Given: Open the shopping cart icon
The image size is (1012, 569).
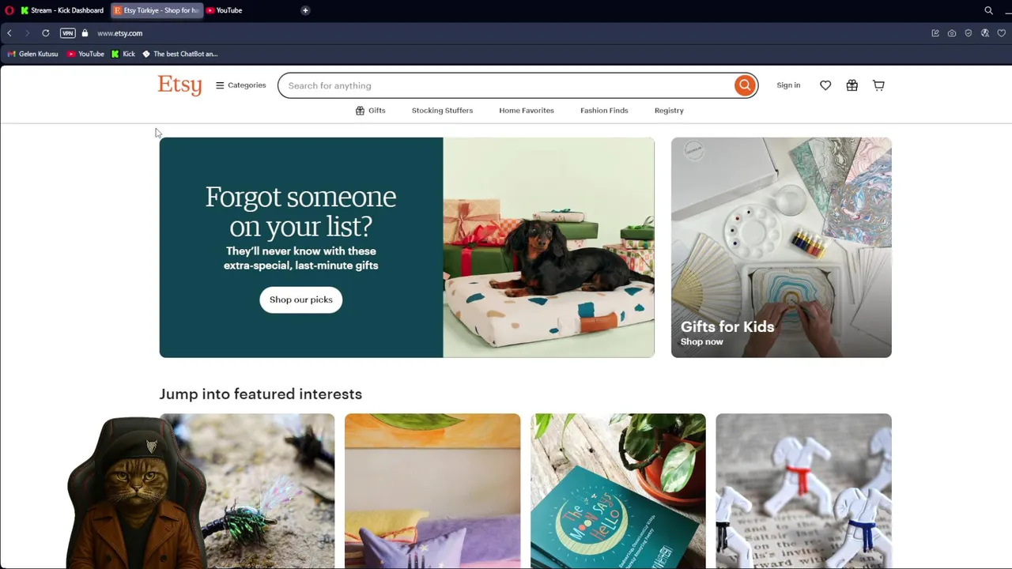Looking at the screenshot, I should 878,85.
